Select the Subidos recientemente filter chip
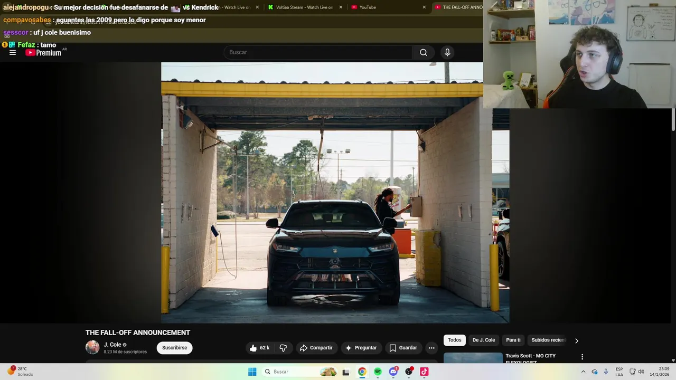The width and height of the screenshot is (676, 380). click(x=548, y=340)
